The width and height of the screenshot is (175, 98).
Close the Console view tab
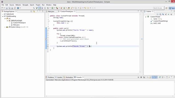[83, 77]
